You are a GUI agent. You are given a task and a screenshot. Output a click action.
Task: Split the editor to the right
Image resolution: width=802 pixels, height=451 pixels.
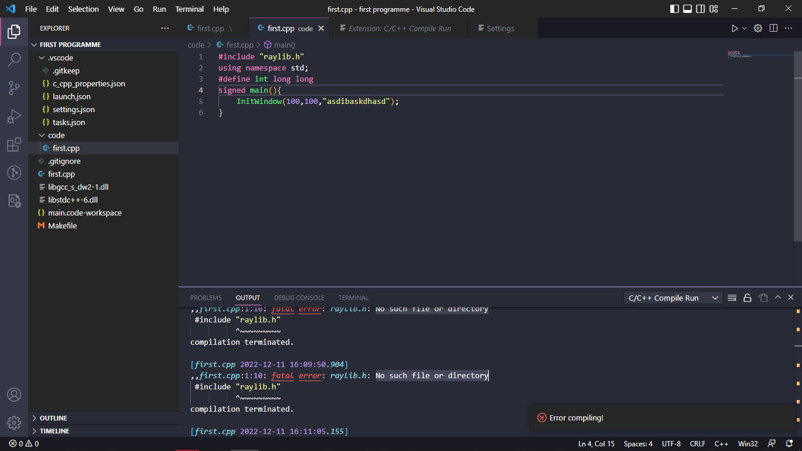click(774, 28)
